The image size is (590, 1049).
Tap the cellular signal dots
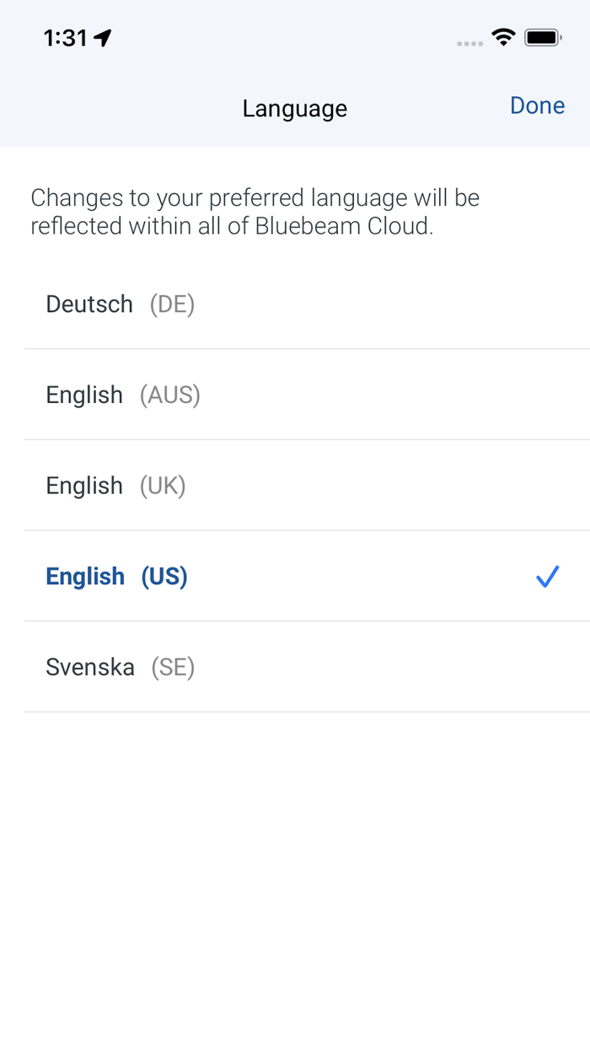469,43
